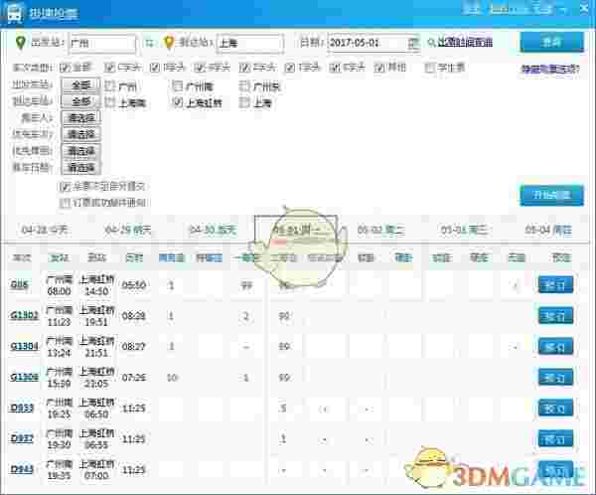Book train G1304 with its 预订 button
This screenshot has width=596, height=495.
[x=555, y=347]
